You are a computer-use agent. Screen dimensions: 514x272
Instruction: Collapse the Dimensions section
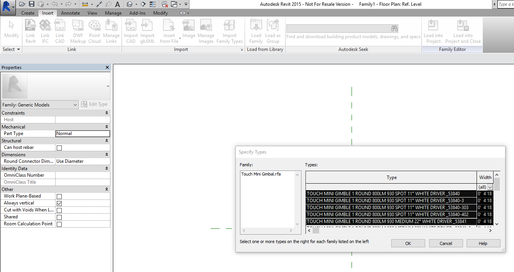107,155
